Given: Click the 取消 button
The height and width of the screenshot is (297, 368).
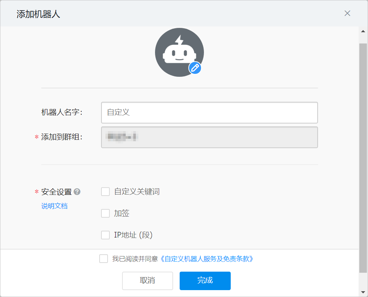Looking at the screenshot, I should 147,281.
